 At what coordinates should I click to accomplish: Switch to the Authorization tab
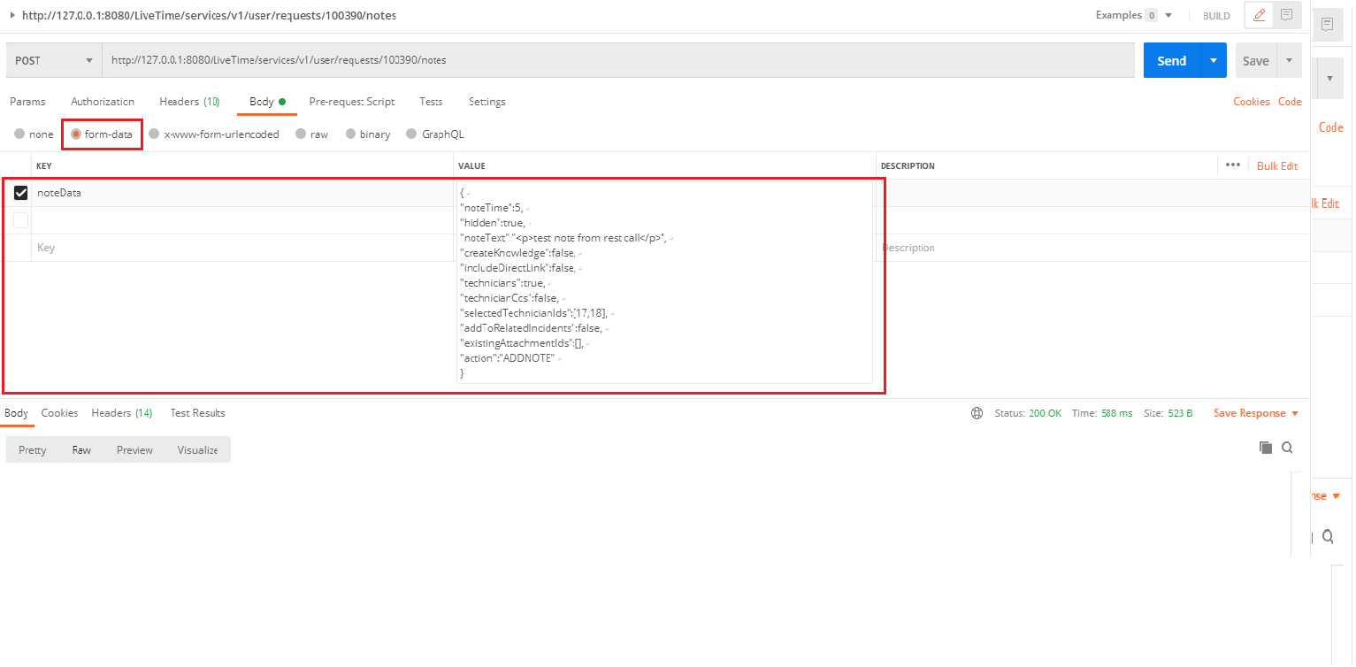pos(103,102)
